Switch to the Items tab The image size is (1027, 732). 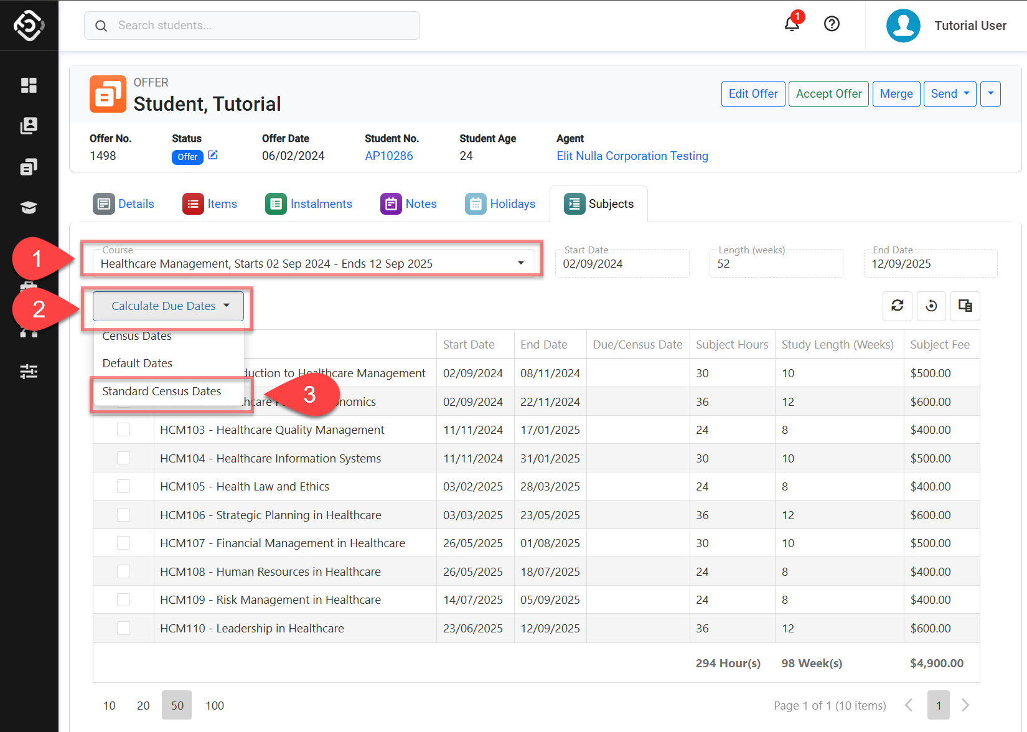coord(210,204)
